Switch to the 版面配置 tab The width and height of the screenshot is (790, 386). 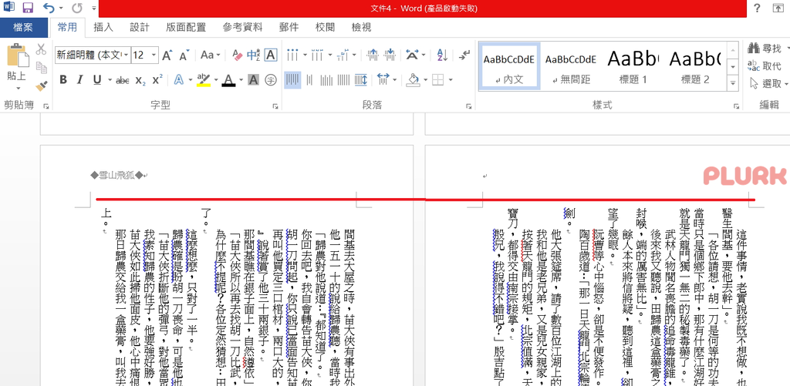(186, 27)
